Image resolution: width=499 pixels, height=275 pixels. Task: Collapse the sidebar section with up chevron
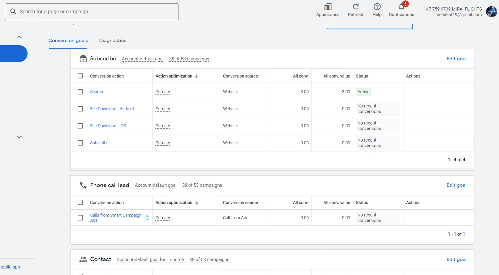tap(19, 37)
